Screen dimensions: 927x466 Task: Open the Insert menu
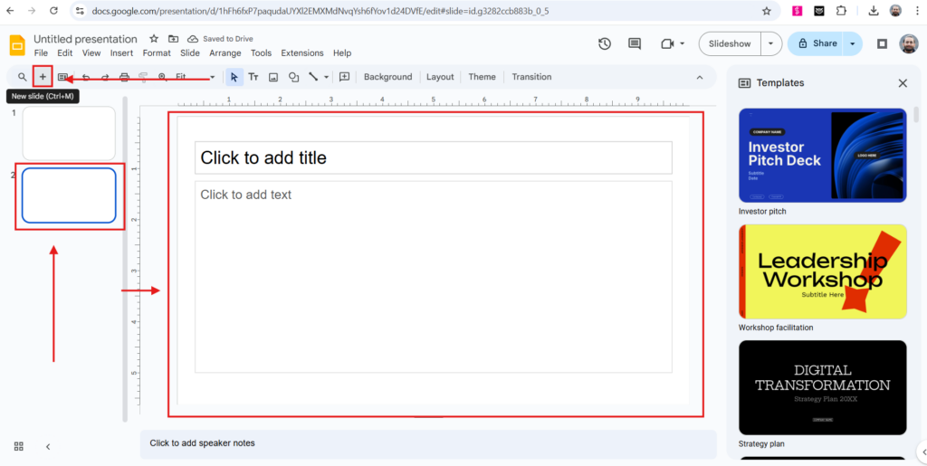[121, 53]
